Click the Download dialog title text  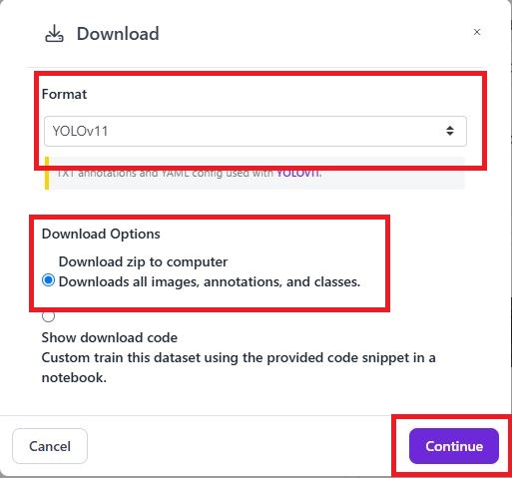[118, 34]
